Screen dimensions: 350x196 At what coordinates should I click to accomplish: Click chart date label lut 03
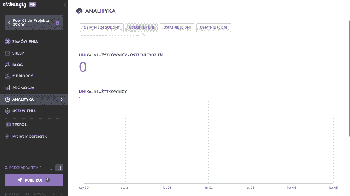(250, 188)
